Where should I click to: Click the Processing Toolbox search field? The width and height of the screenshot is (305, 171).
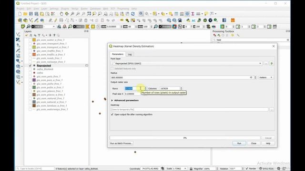point(251,40)
